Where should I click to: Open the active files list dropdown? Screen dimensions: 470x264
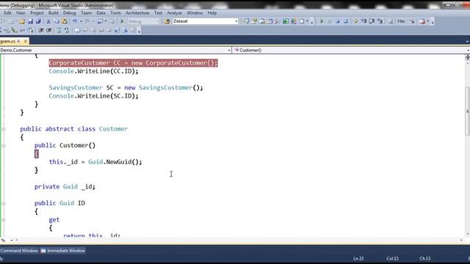click(x=468, y=41)
